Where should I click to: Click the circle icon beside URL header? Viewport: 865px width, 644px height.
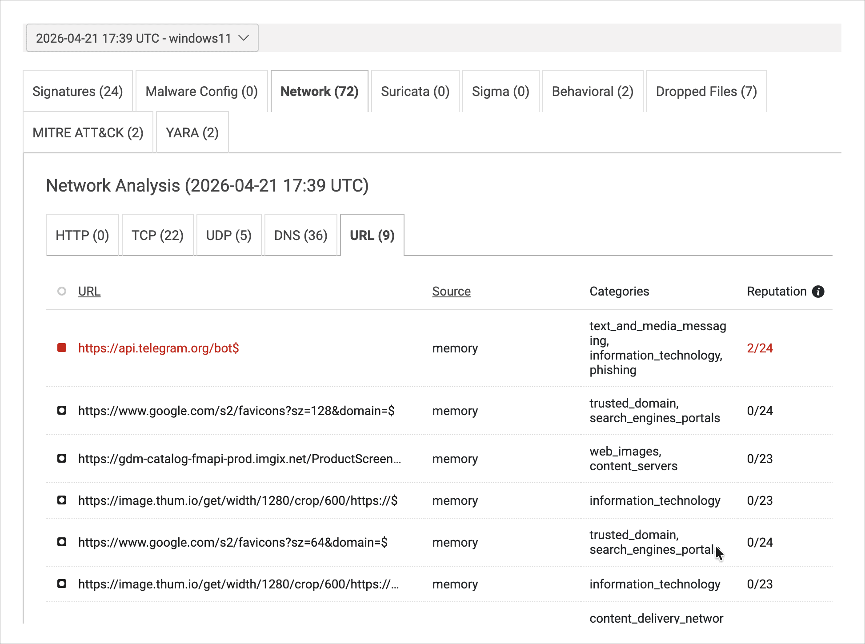(62, 291)
